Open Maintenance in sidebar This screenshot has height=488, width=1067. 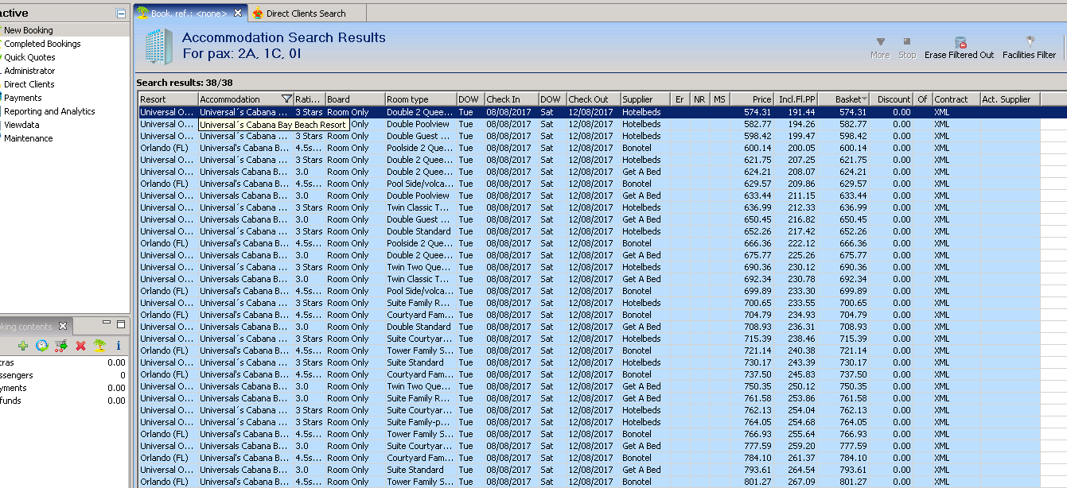(x=29, y=138)
